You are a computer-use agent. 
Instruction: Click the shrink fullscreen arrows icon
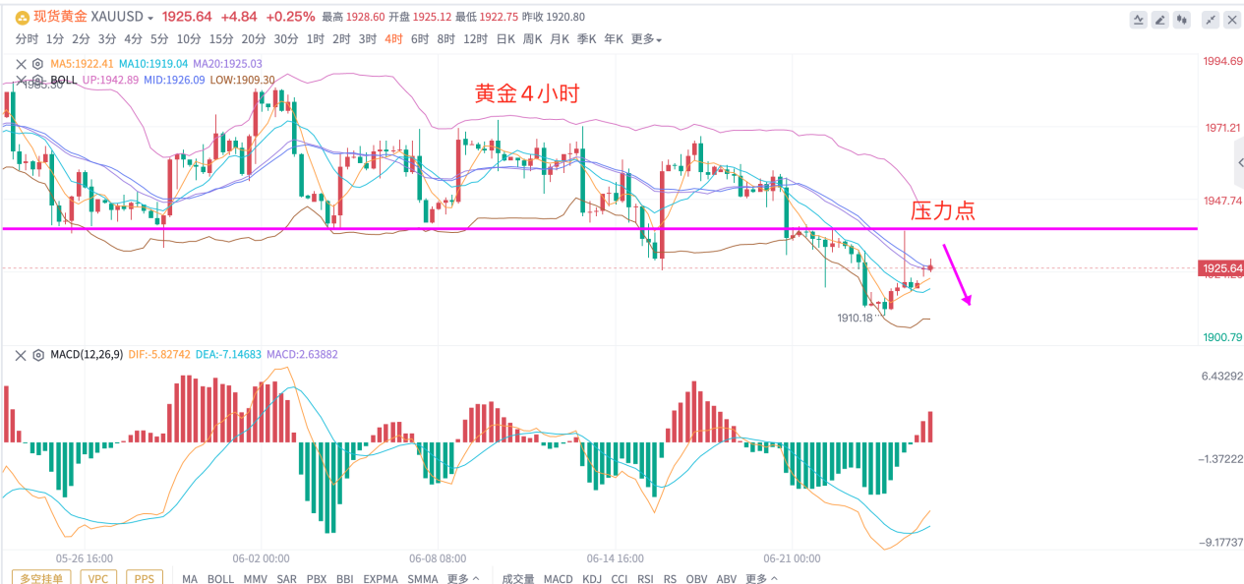coord(1210,18)
